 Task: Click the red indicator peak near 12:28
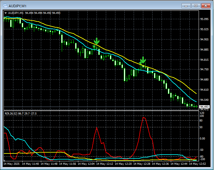(x=143, y=117)
